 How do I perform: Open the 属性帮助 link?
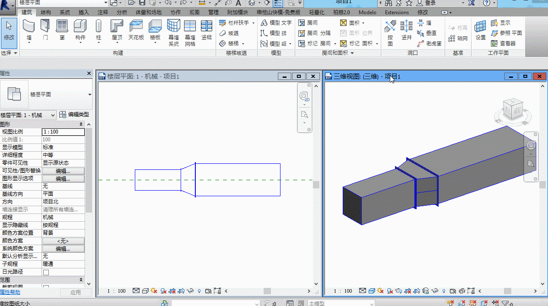pyautogui.click(x=10, y=292)
